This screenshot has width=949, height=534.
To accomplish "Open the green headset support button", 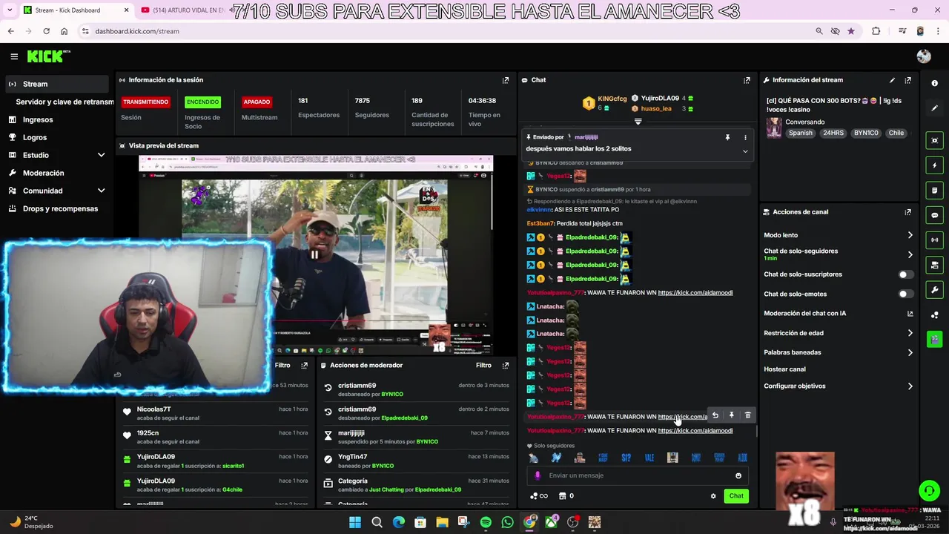I will coord(929,490).
